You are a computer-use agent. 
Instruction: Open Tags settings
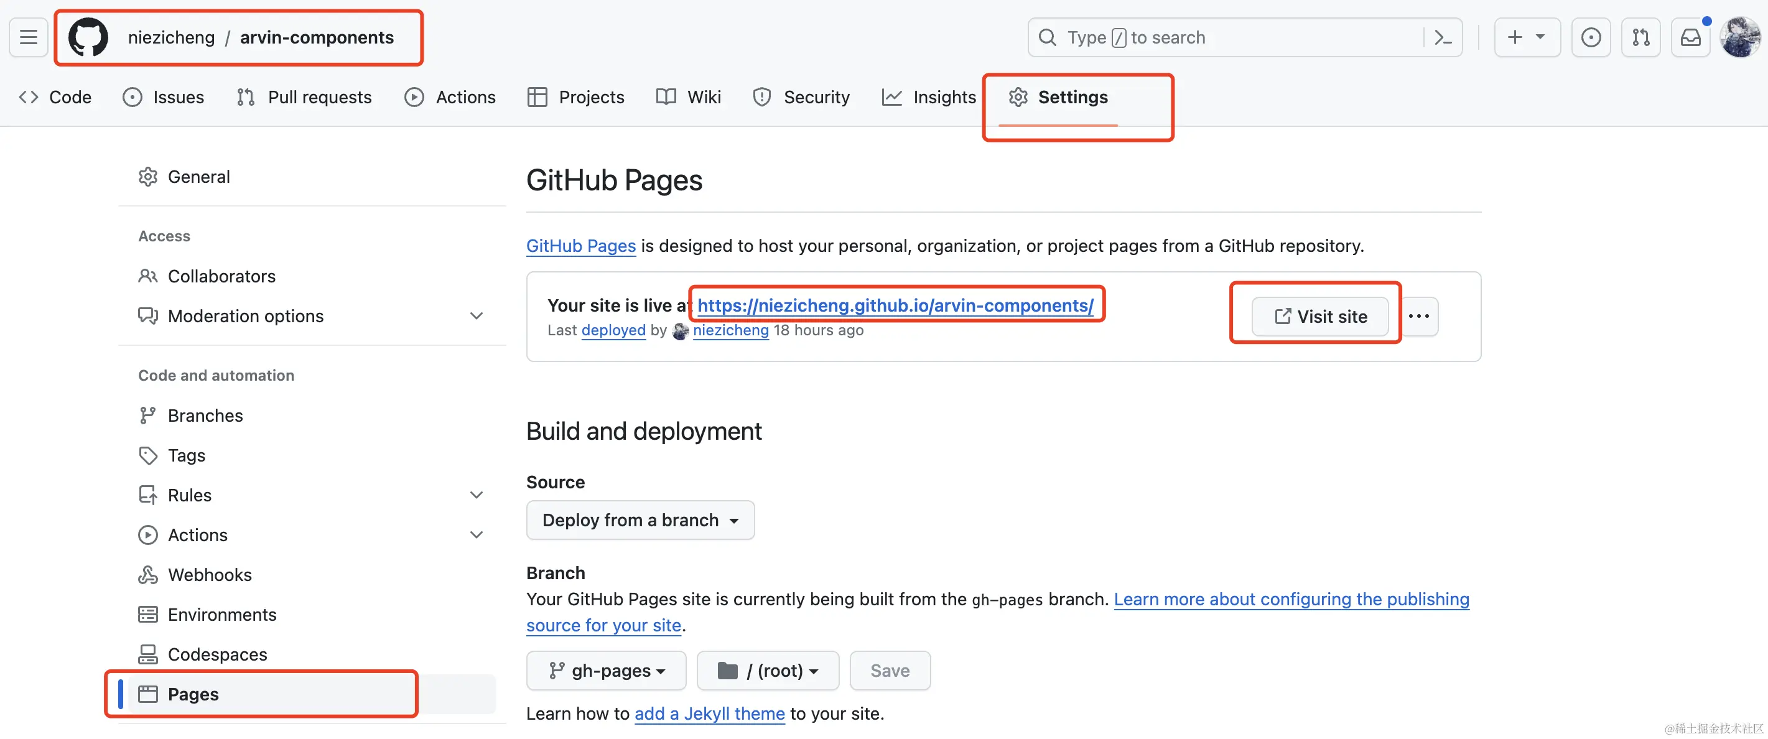tap(312, 455)
